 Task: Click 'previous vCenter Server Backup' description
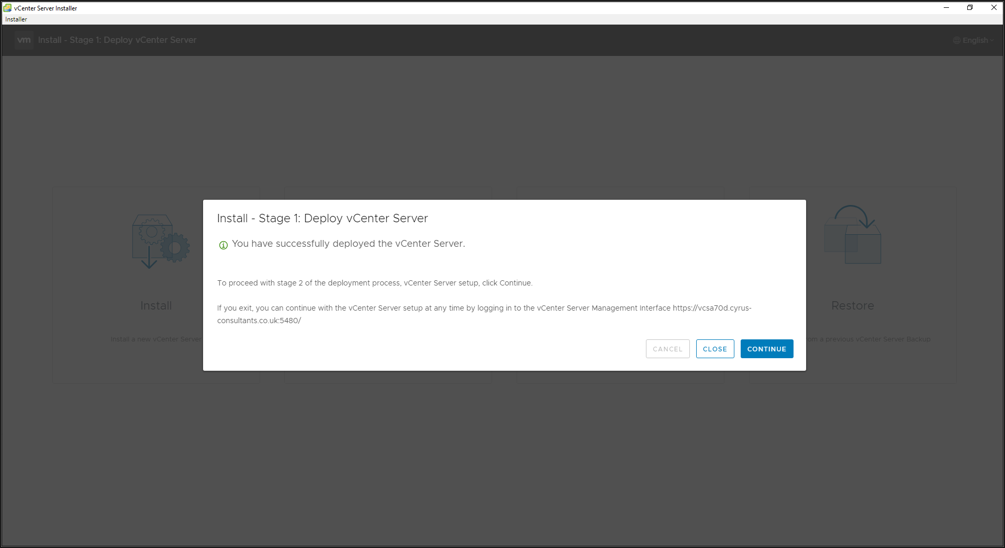click(x=868, y=339)
